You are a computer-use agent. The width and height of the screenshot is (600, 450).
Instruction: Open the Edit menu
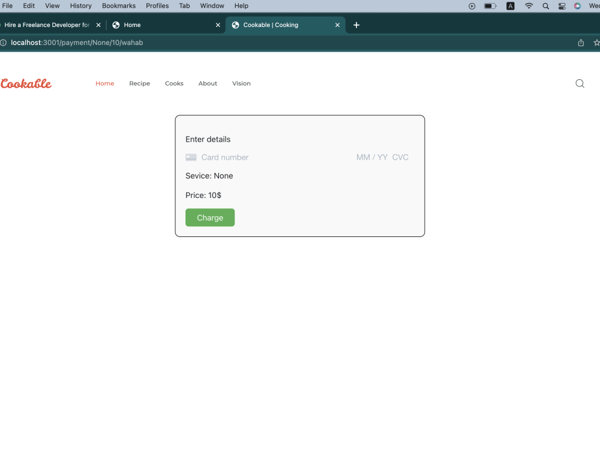[29, 6]
